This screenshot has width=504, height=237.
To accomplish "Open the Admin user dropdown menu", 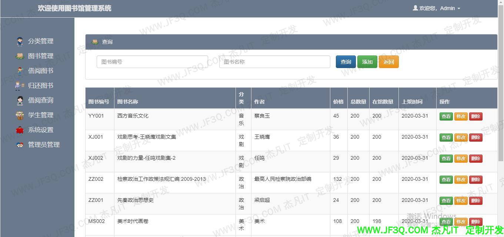I will pyautogui.click(x=437, y=8).
